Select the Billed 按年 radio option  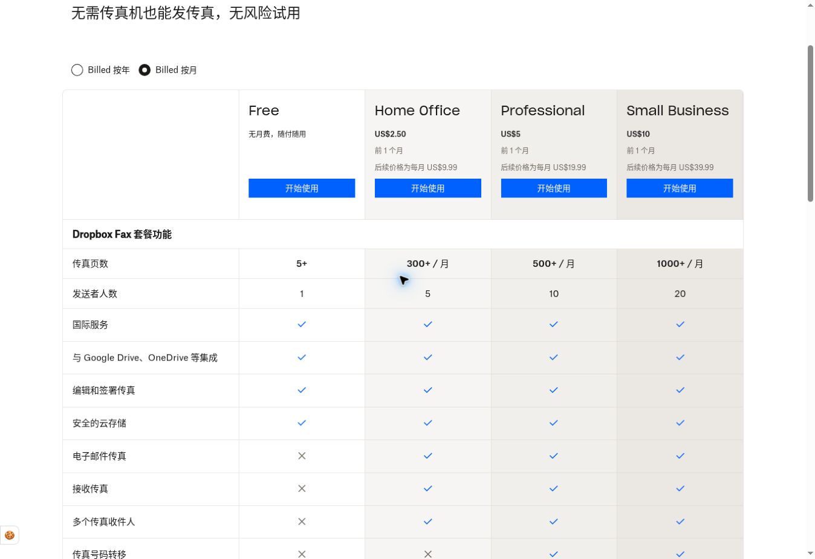pyautogui.click(x=77, y=70)
